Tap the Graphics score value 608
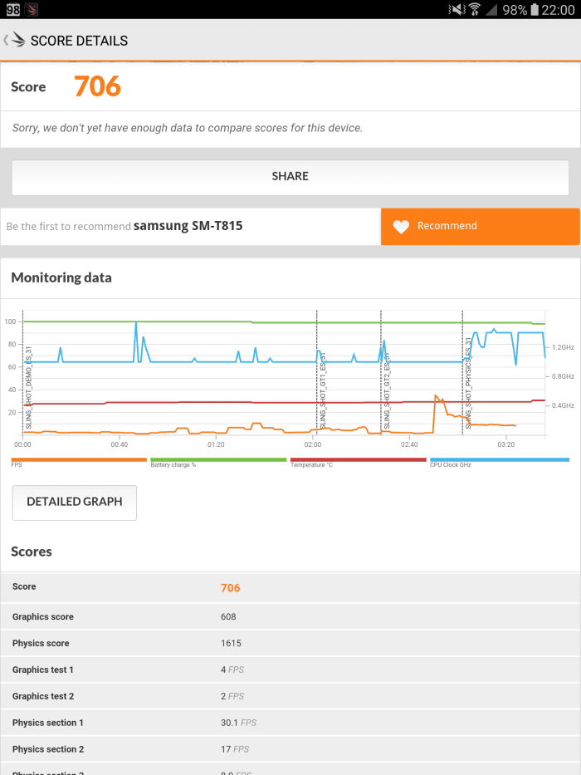 (228, 617)
